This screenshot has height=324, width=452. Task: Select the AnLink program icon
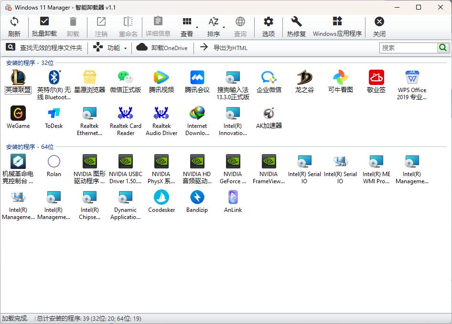(233, 197)
